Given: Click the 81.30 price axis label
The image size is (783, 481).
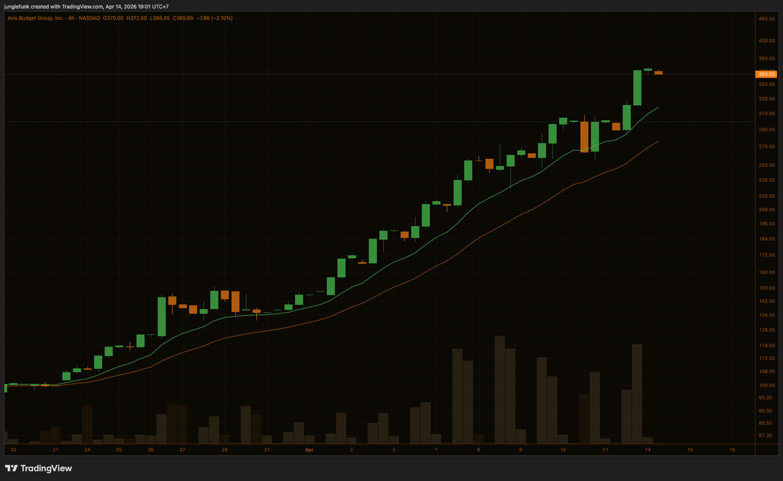Looking at the screenshot, I should pyautogui.click(x=767, y=435).
